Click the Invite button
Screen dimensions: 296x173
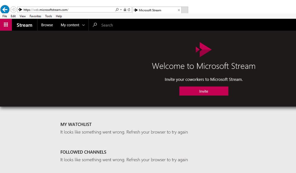click(x=204, y=91)
